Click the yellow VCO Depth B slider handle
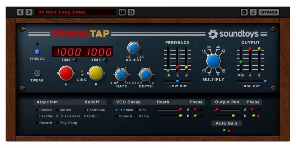This screenshot has width=296, height=148. tap(181, 116)
